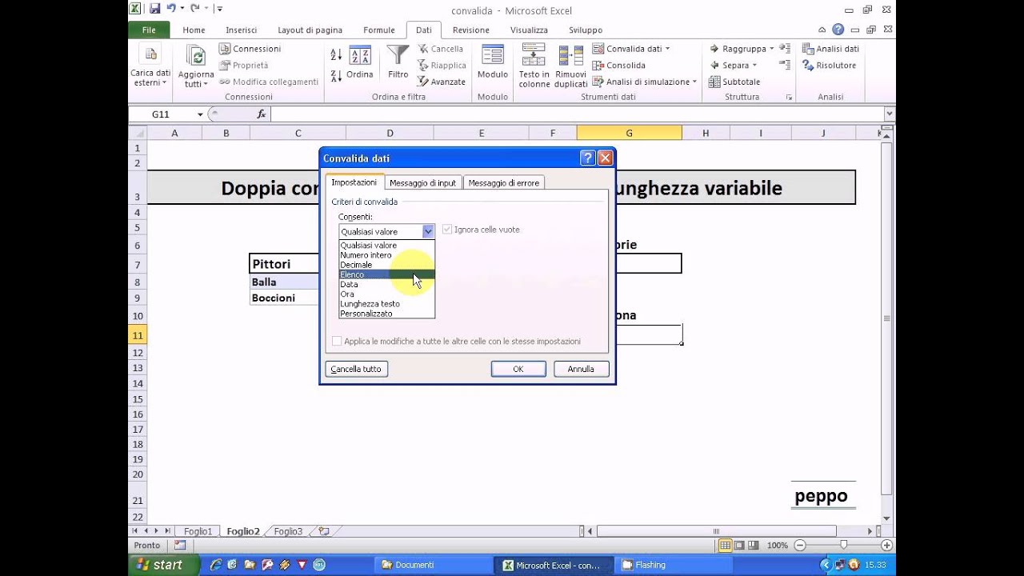
Task: Switch to the Foglio3 sheet tab
Action: pos(288,531)
